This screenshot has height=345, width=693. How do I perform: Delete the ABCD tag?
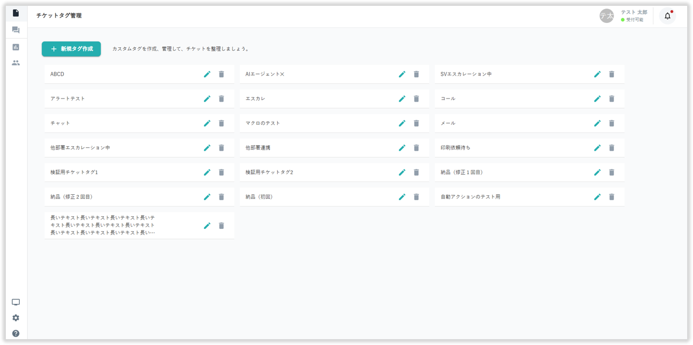tap(221, 74)
